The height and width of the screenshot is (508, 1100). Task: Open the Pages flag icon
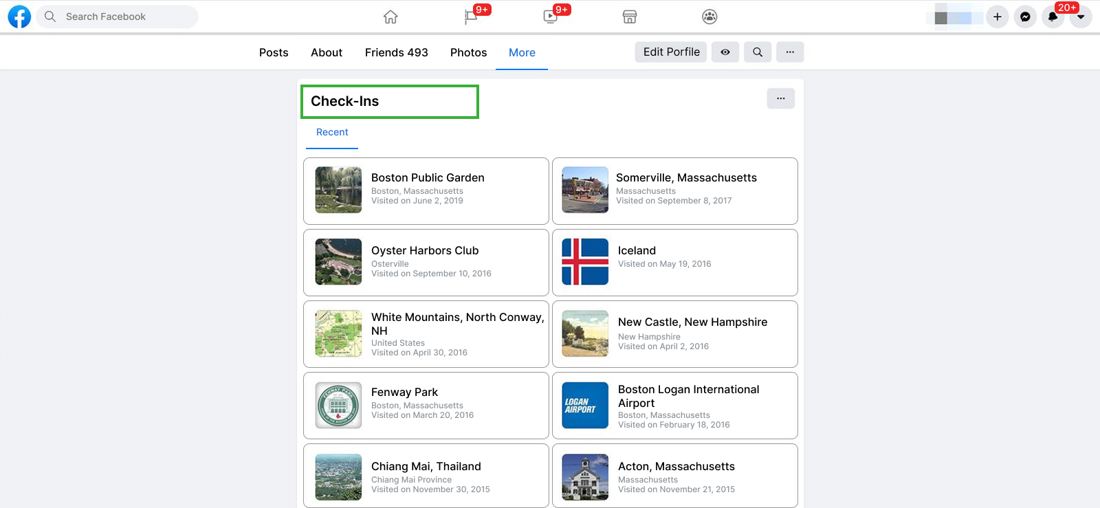(x=471, y=16)
